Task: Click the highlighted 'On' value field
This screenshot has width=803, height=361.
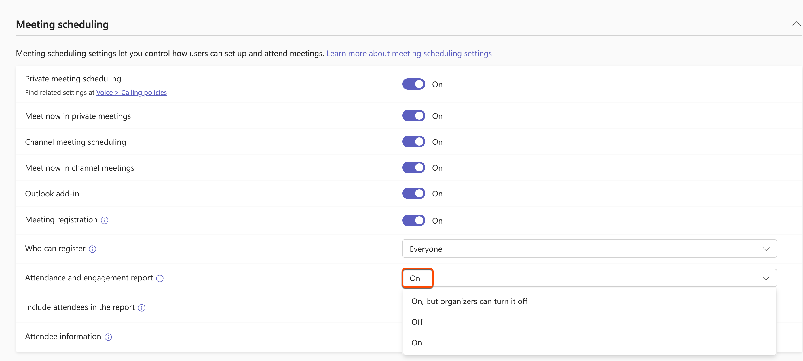Action: coord(417,278)
